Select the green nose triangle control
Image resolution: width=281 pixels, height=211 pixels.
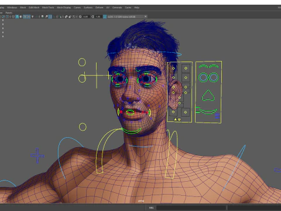coord(208,96)
